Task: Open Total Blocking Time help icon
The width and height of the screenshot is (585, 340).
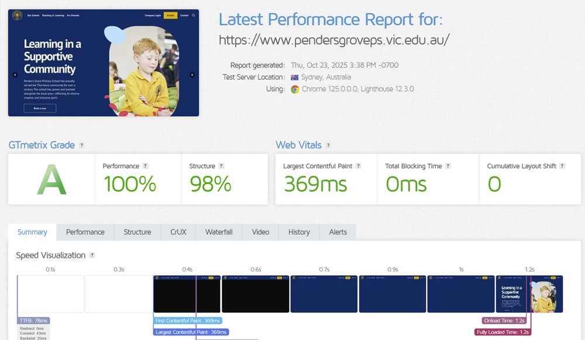Action: pyautogui.click(x=448, y=166)
